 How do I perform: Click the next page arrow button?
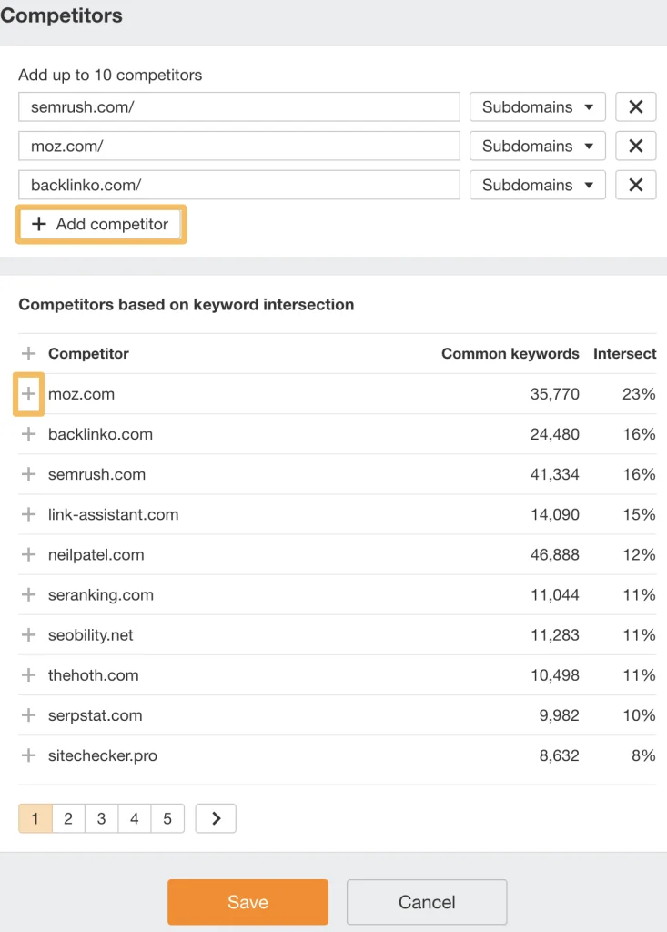216,818
